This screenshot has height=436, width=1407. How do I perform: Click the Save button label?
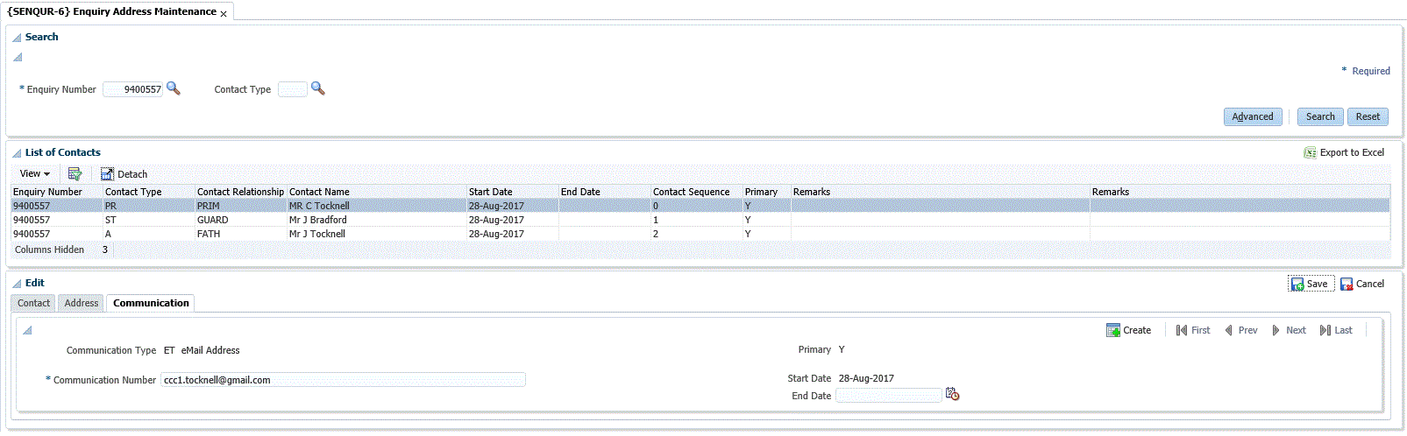point(1317,284)
